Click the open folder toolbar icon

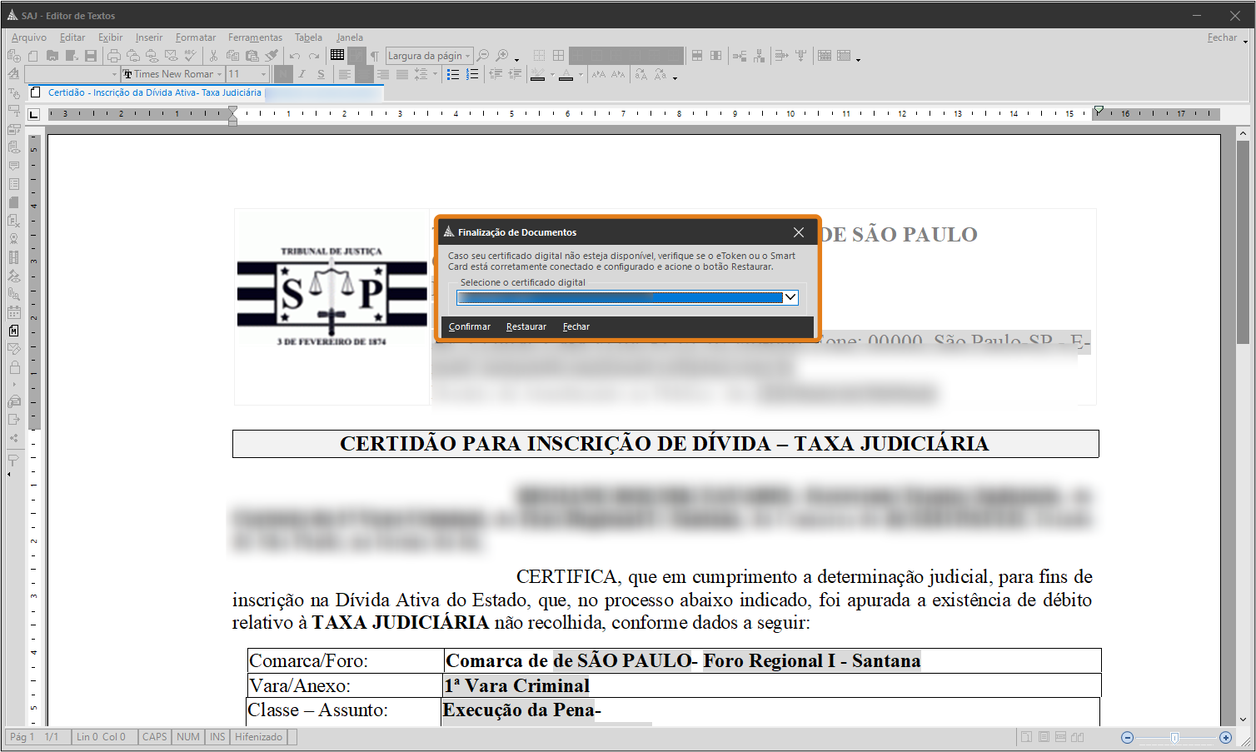coord(52,56)
